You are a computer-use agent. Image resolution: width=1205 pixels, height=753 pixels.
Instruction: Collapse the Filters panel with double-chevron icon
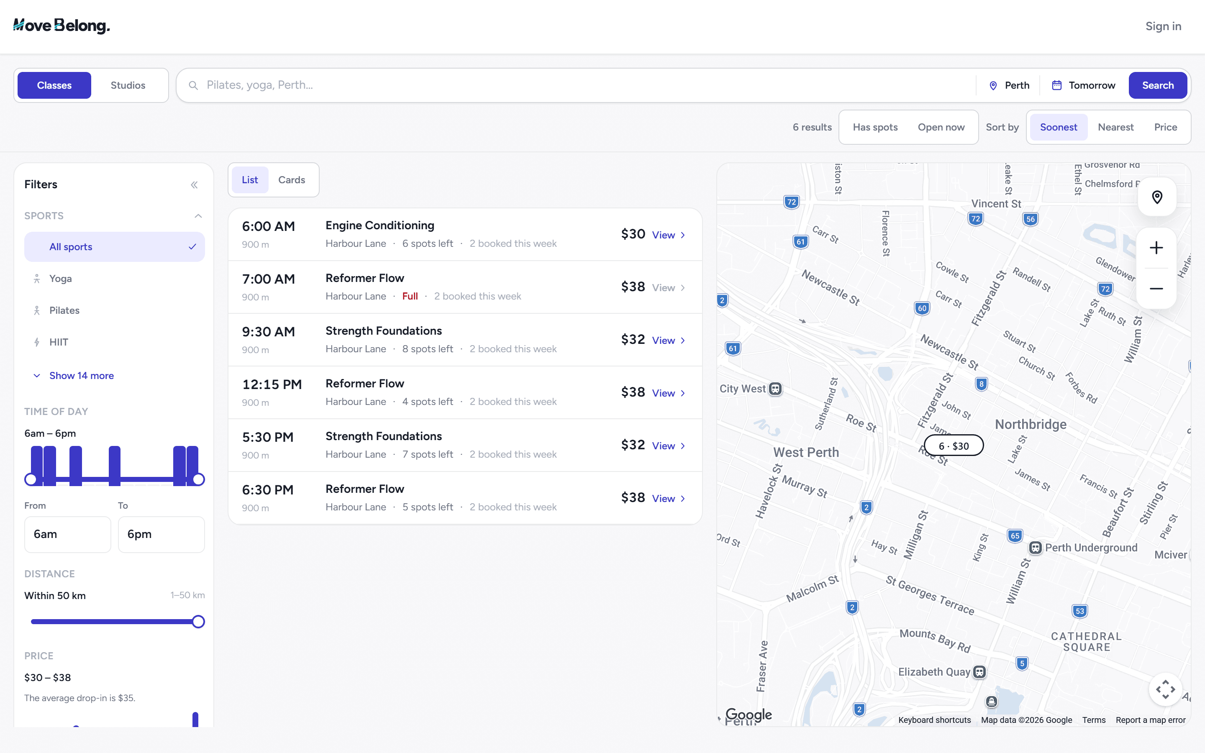pyautogui.click(x=194, y=185)
